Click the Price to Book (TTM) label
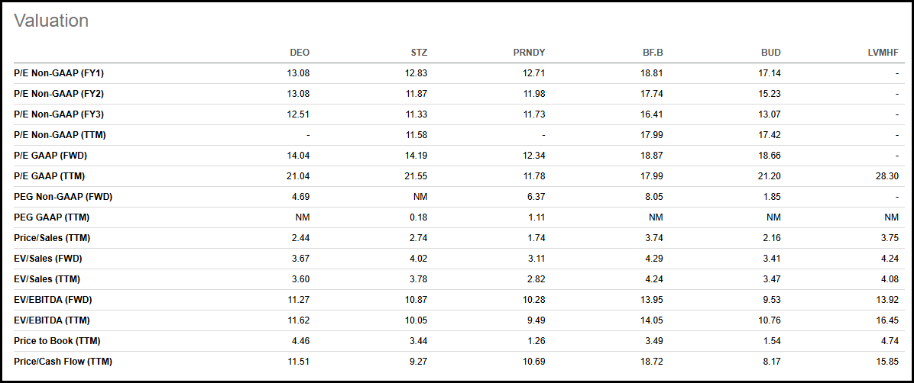Viewport: 914px width, 383px height. [57, 341]
